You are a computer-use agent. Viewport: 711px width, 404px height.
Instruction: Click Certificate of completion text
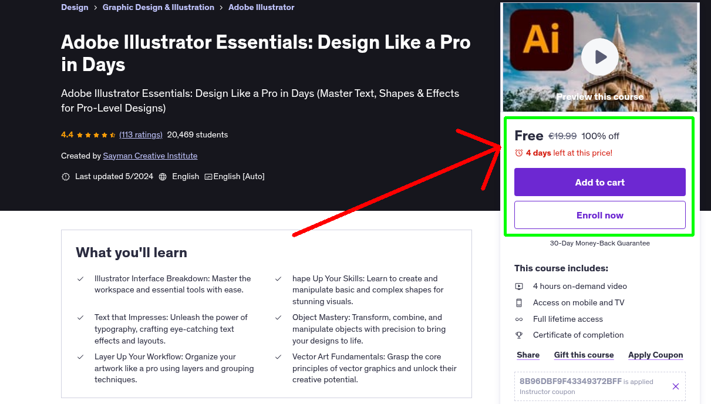point(578,335)
